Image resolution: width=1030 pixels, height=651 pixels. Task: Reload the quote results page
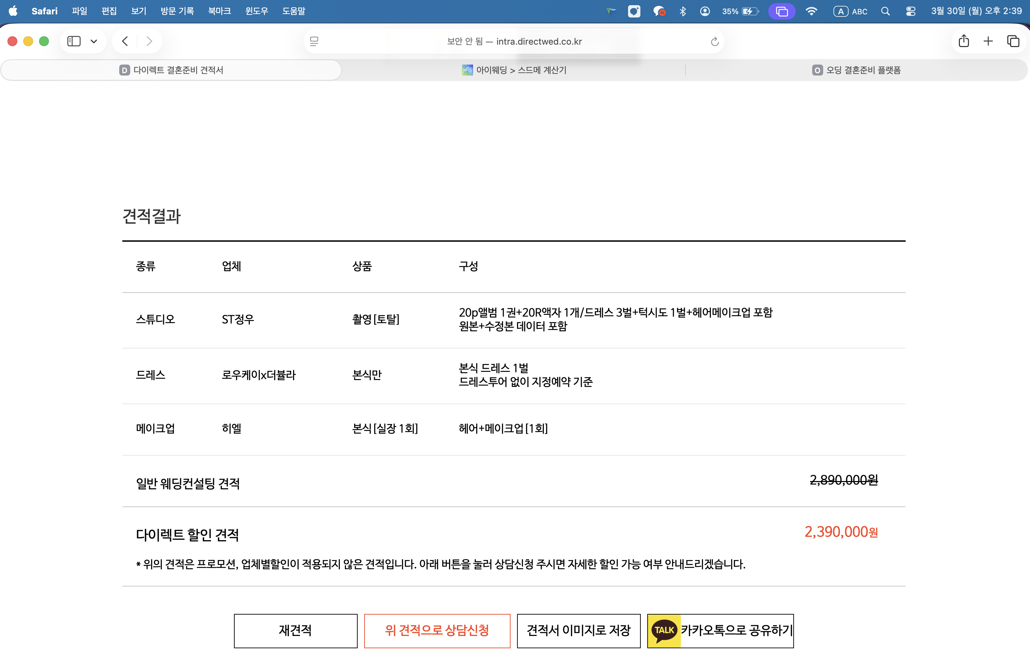click(714, 41)
